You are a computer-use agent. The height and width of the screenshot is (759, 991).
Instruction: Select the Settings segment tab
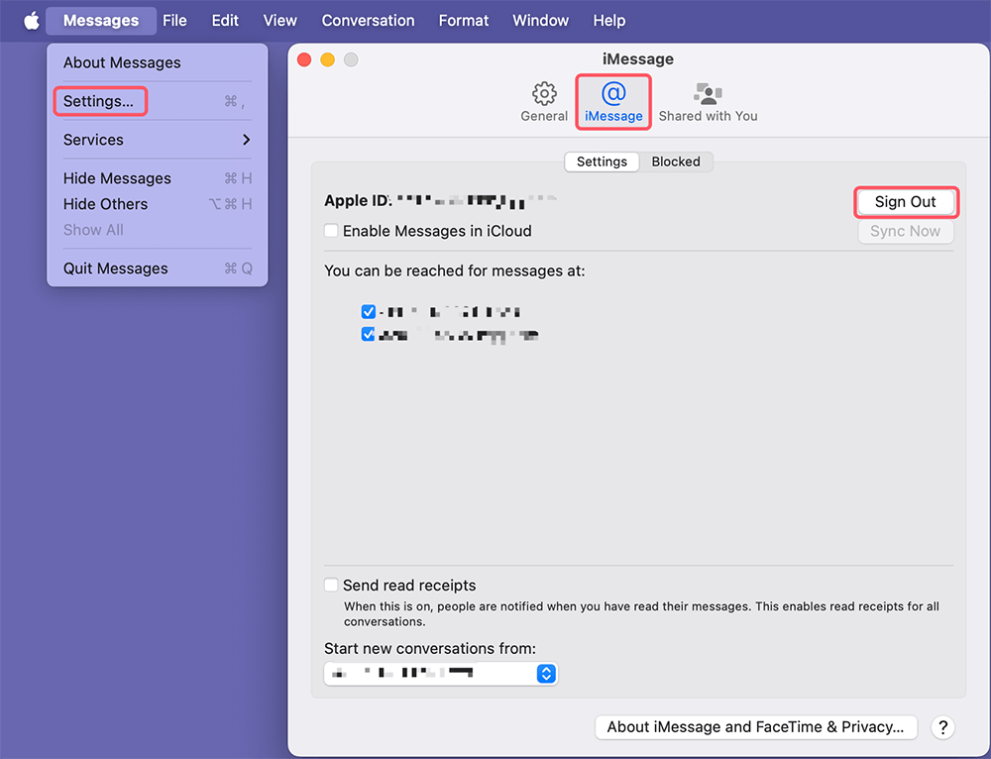tap(602, 162)
